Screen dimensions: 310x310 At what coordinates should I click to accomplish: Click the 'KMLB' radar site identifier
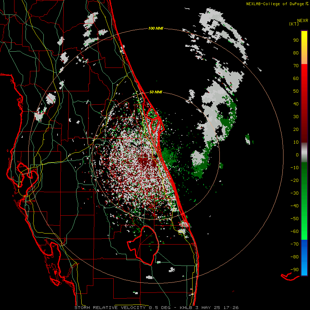186,308
